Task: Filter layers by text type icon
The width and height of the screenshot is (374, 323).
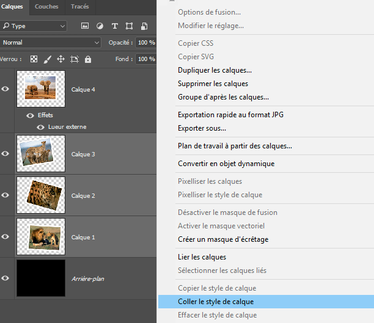Action: (x=114, y=26)
